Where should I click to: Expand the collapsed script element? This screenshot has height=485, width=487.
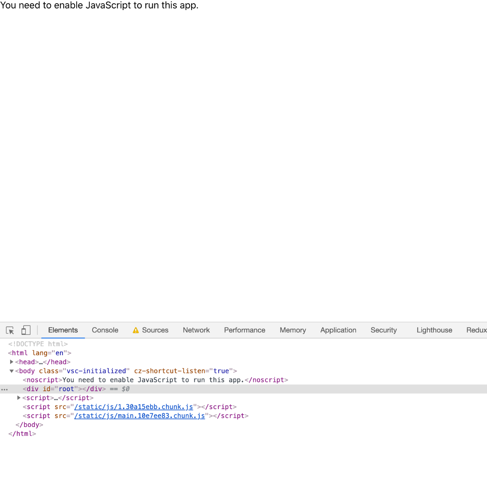(19, 398)
